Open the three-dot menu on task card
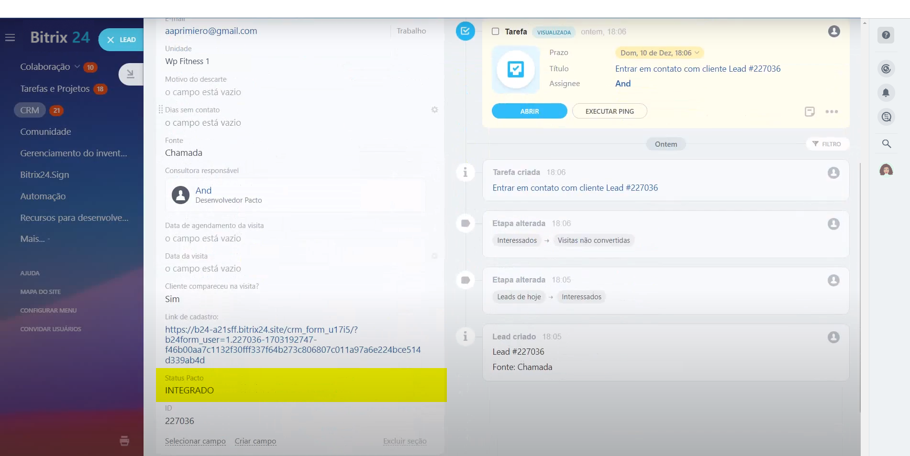 [832, 111]
